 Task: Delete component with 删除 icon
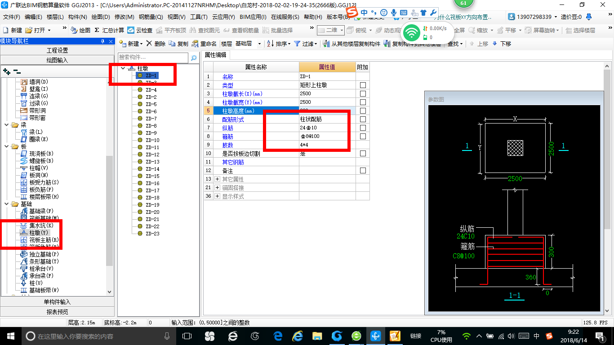(149, 44)
